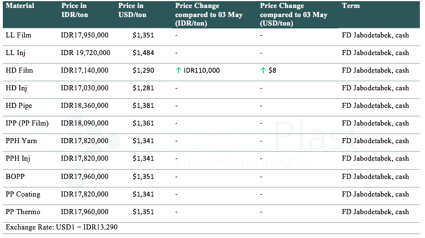Select the Term column header
This screenshot has height=238, width=425.
coord(350,6)
